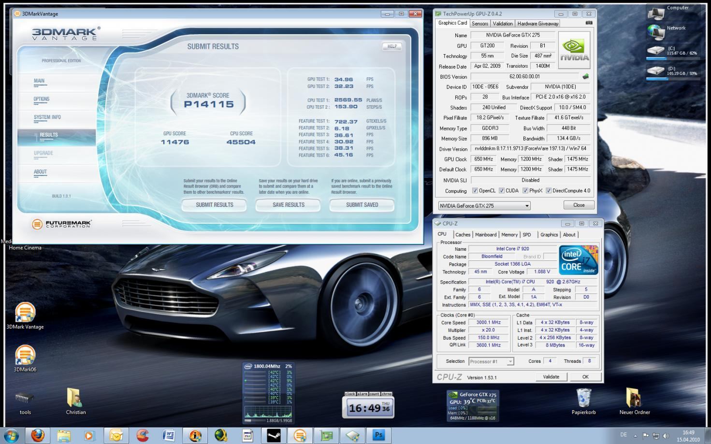This screenshot has width=711, height=444.
Task: Click the C: drive gadget icon
Action: point(656,50)
